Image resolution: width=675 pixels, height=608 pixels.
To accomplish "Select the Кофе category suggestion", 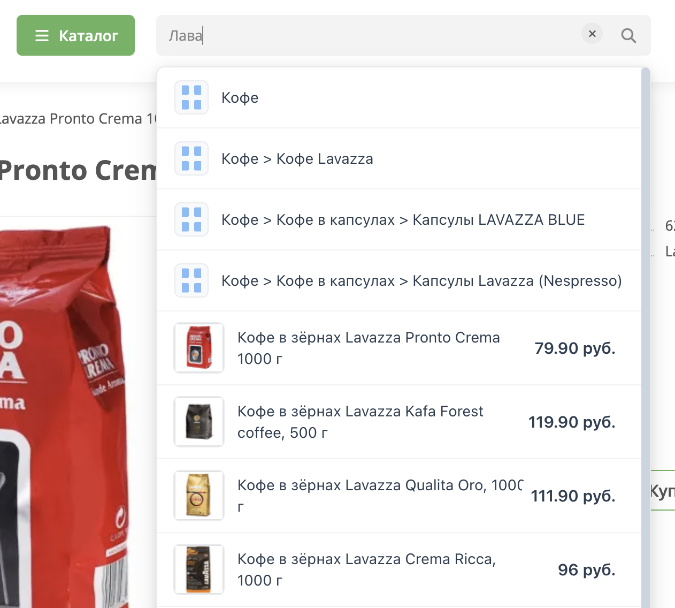I will (x=399, y=97).
